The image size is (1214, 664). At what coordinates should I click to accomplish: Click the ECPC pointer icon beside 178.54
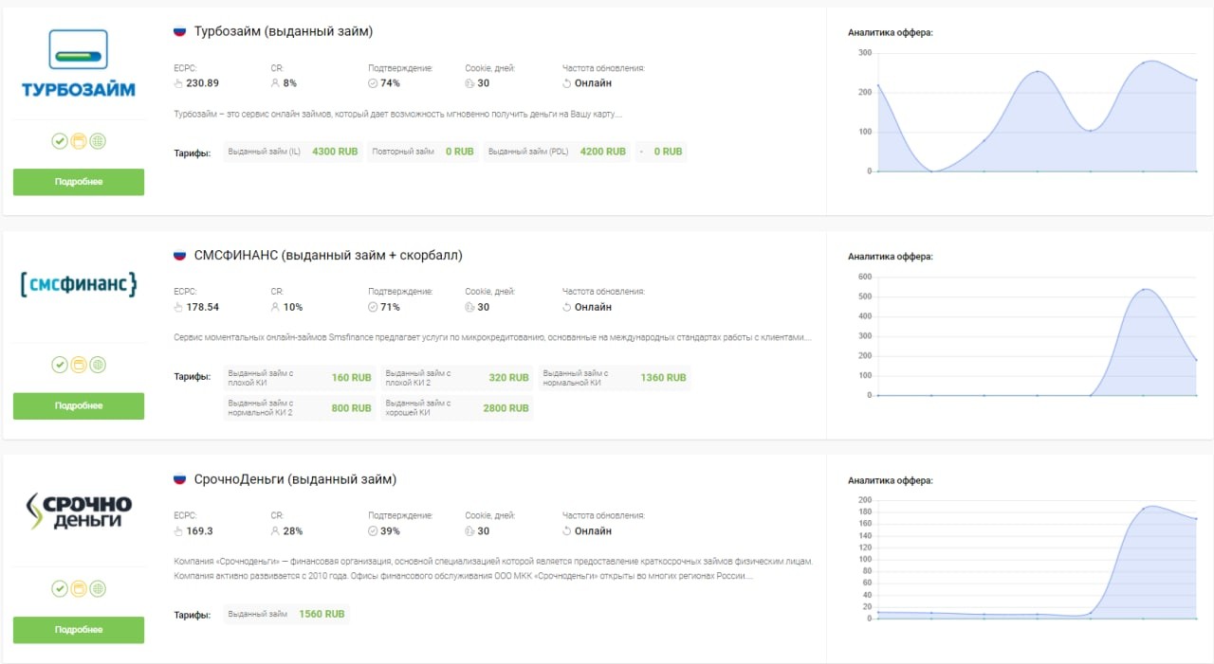pos(178,307)
